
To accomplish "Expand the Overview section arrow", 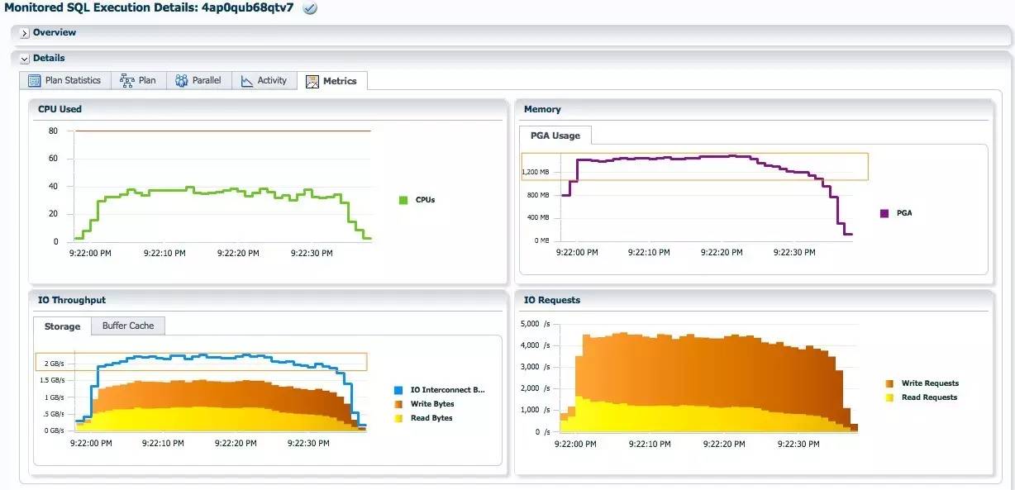I will coord(25,33).
